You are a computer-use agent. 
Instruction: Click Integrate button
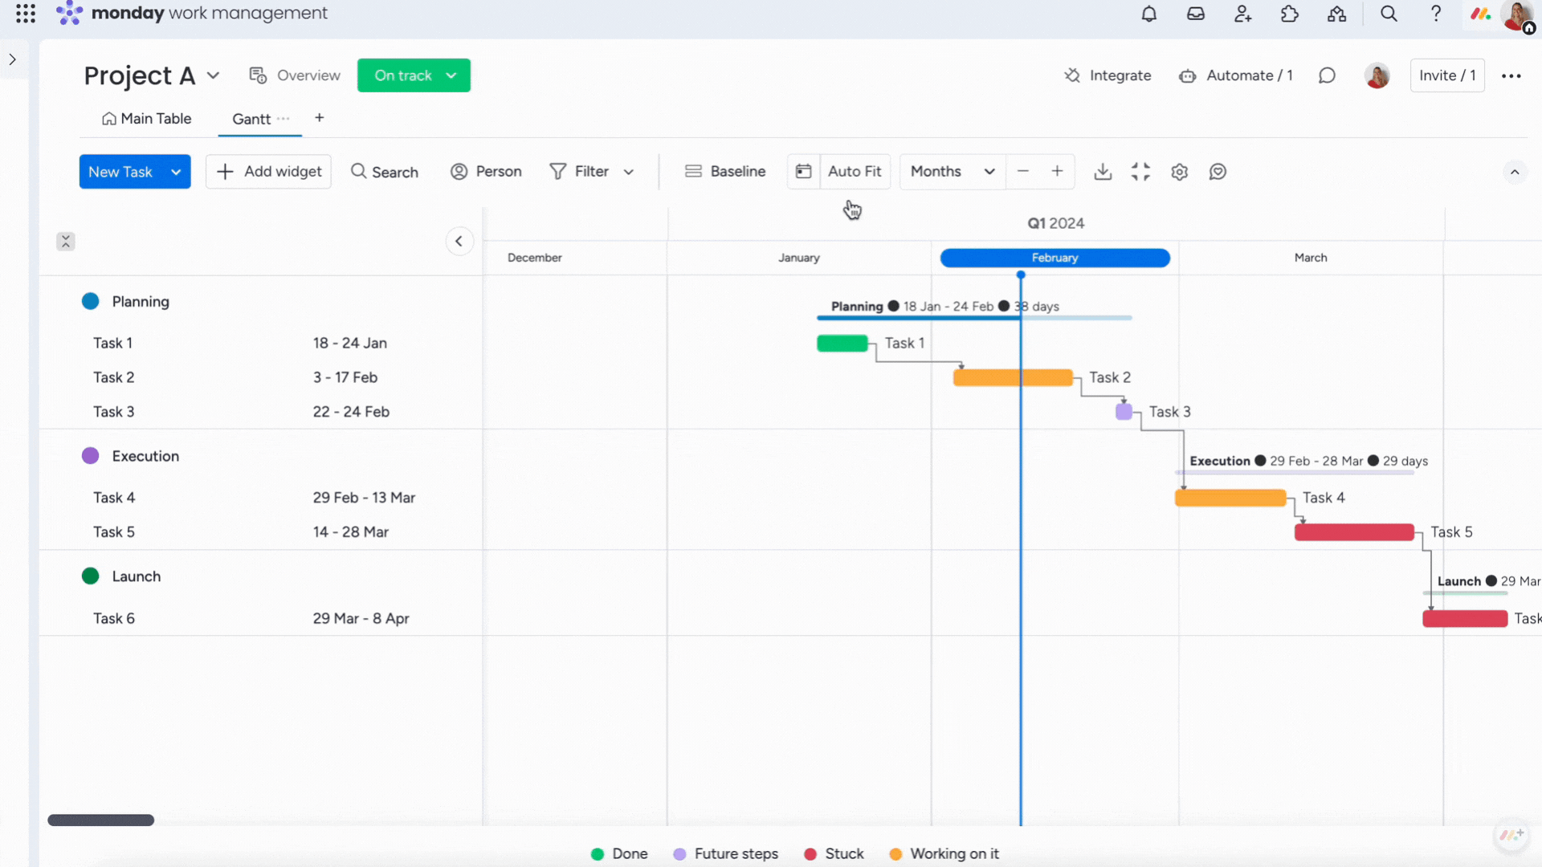coord(1108,75)
